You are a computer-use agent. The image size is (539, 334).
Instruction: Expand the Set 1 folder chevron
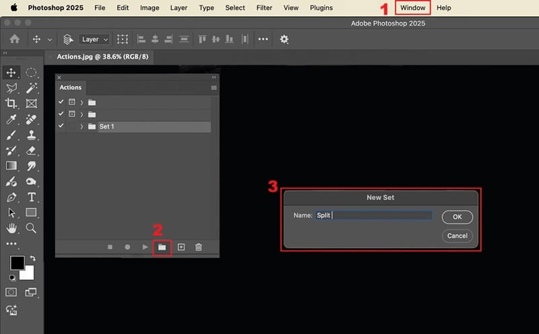coord(82,127)
